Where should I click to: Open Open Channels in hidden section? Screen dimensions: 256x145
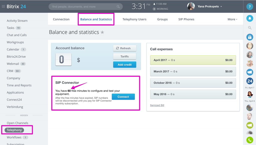[17, 123]
